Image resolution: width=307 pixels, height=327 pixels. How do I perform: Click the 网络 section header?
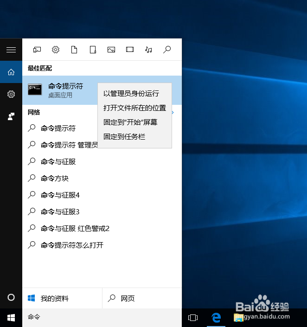coord(34,112)
